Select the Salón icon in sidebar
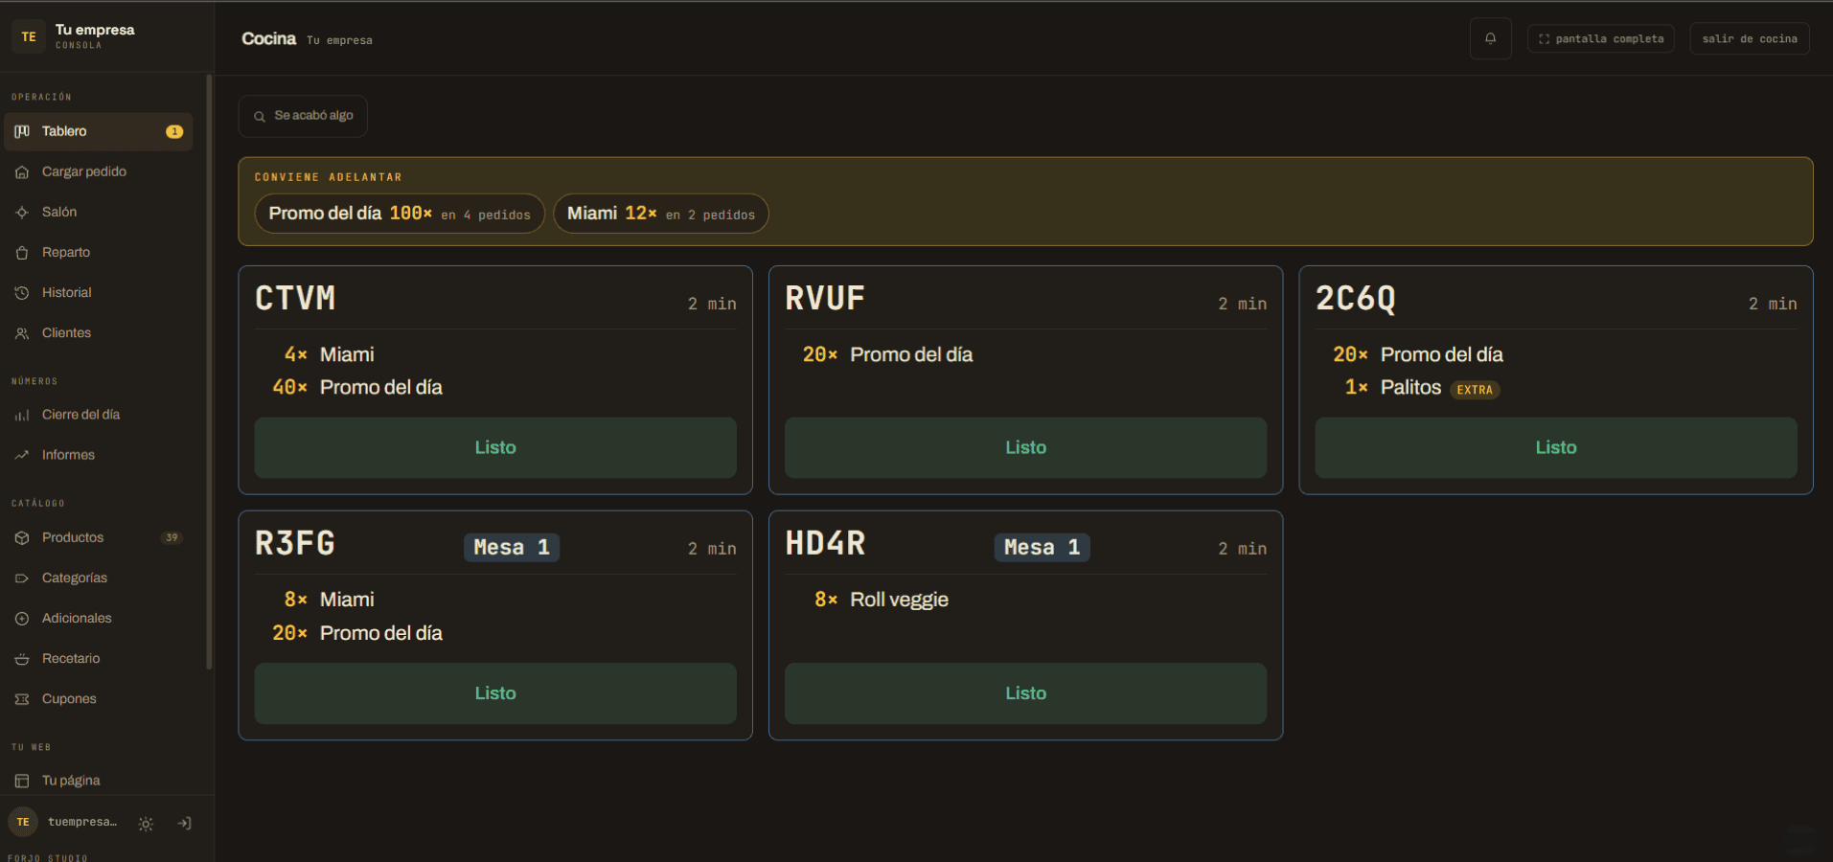 click(x=22, y=213)
